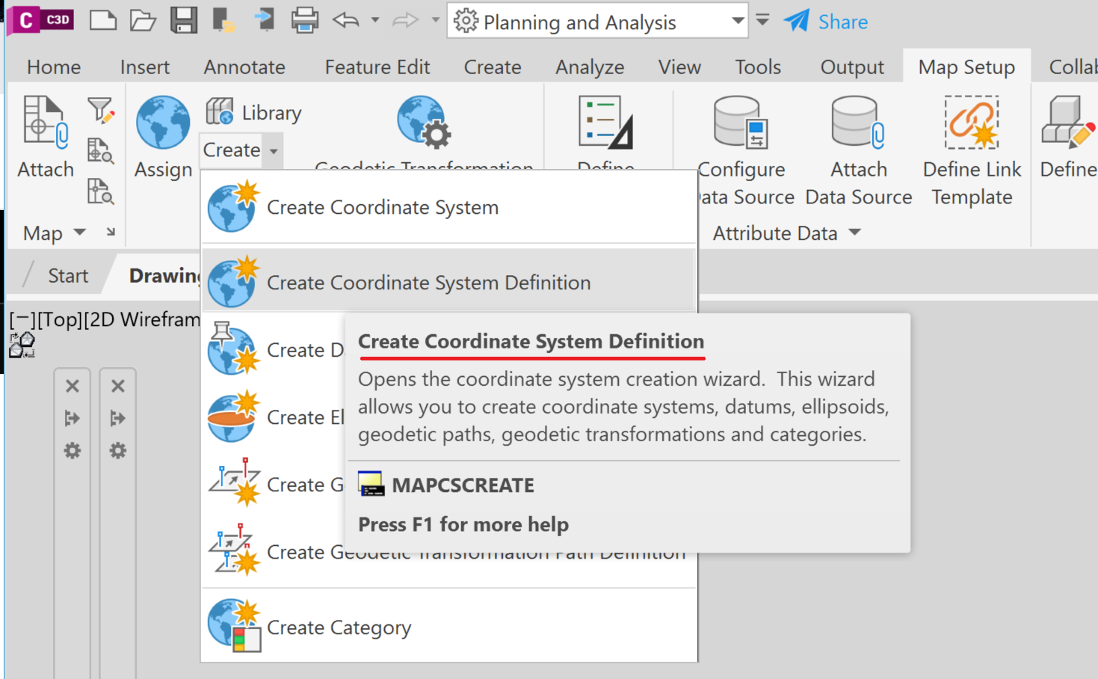Click the [Top] view control label

coord(60,319)
